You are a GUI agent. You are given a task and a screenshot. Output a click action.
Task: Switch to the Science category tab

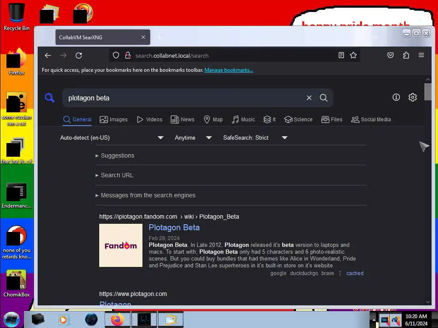298,120
